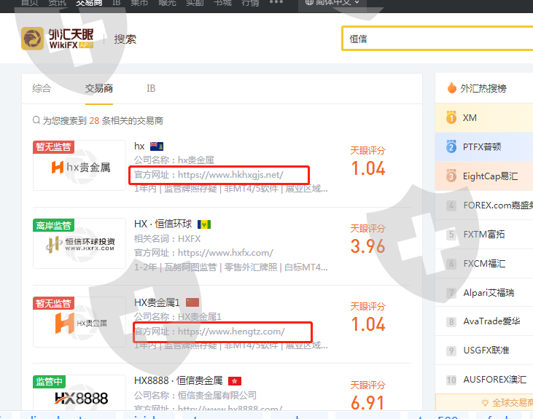Click the magnifier icon beside search result count

(x=36, y=120)
